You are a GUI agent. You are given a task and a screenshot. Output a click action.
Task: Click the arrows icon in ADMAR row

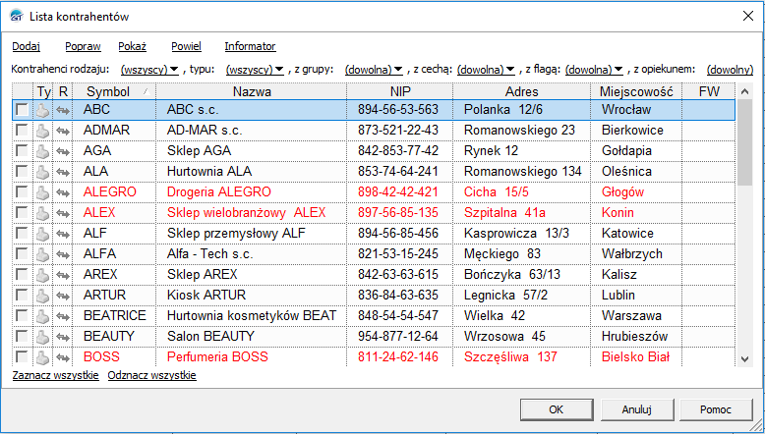pos(63,131)
